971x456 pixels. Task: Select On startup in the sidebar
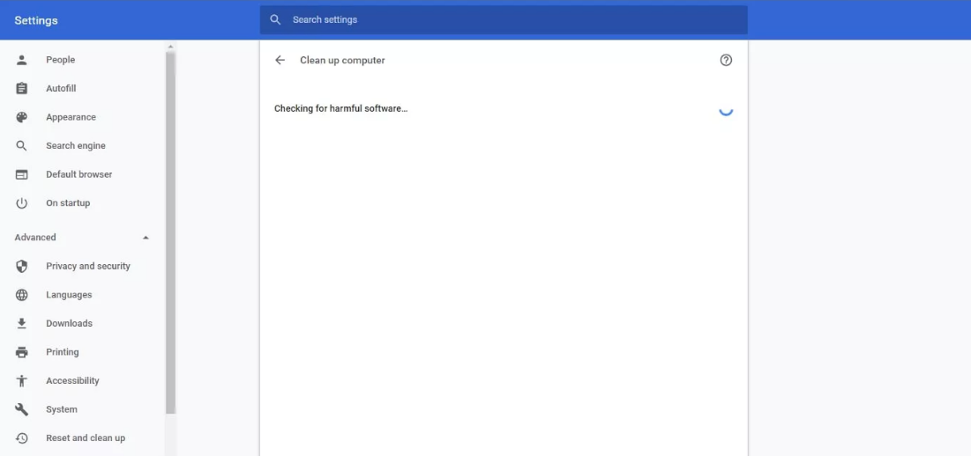coord(68,203)
